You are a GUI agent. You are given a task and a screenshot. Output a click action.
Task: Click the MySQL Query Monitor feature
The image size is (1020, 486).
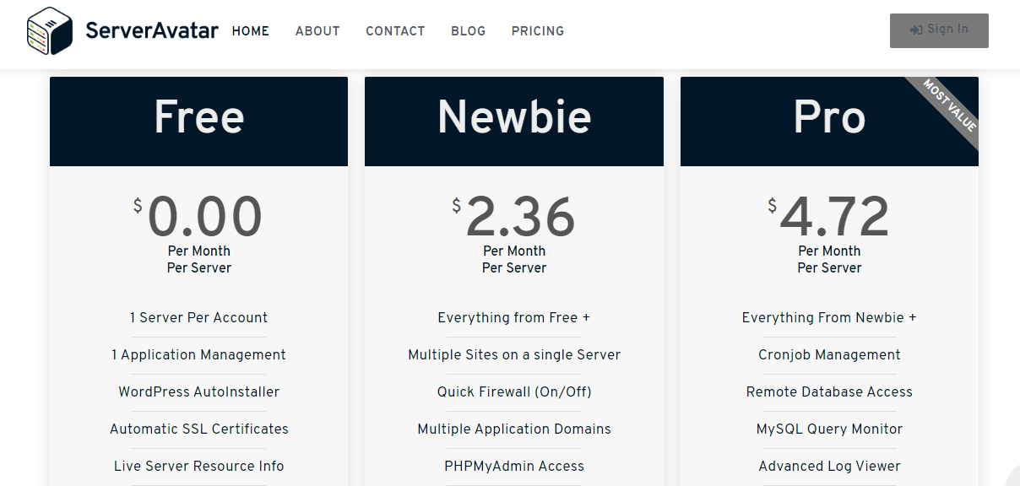(829, 429)
